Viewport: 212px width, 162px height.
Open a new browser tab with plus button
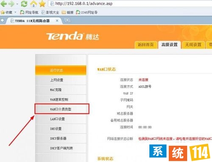(67, 20)
